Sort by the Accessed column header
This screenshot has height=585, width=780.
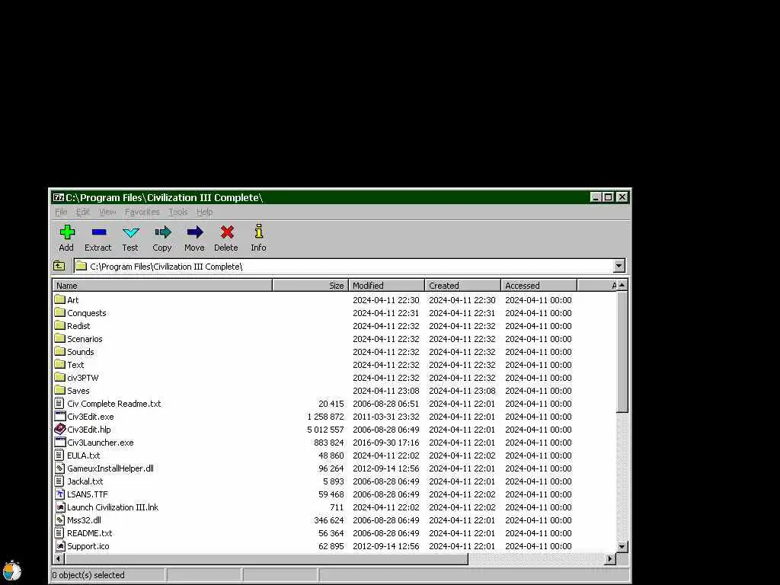pos(539,286)
